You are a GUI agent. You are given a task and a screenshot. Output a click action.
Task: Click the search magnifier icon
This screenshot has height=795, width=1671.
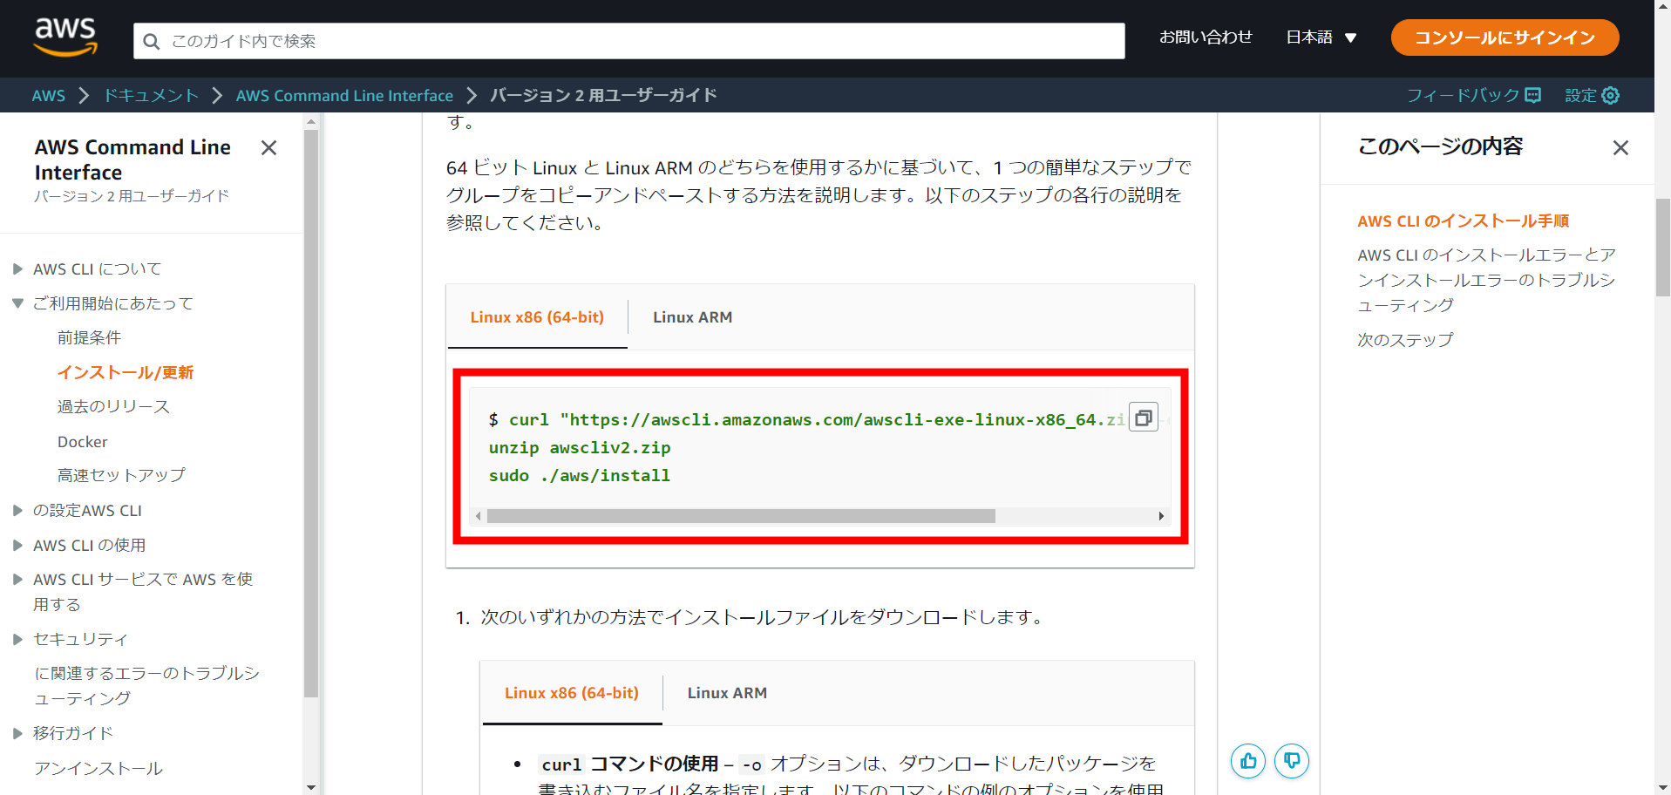point(152,41)
